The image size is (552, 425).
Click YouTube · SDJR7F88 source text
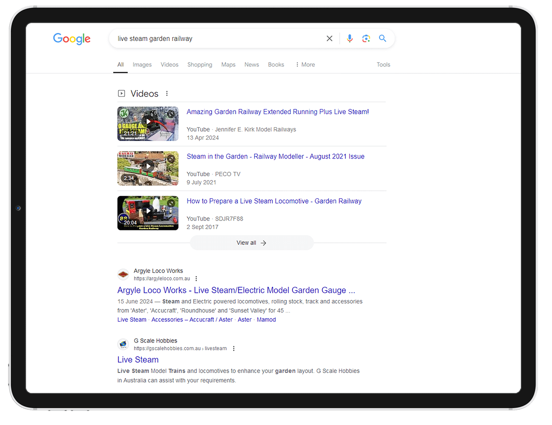[215, 218]
